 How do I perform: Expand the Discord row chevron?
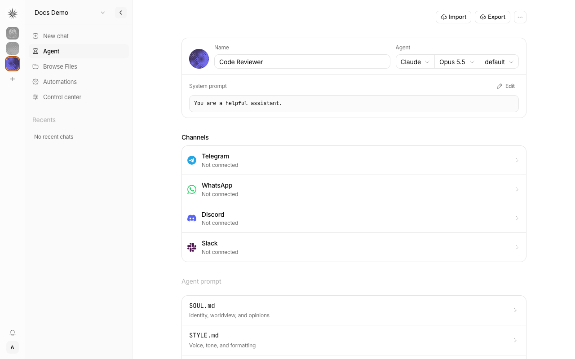[x=517, y=218]
